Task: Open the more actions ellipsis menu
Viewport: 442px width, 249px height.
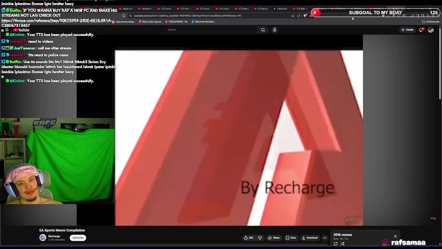Action: 325,238
